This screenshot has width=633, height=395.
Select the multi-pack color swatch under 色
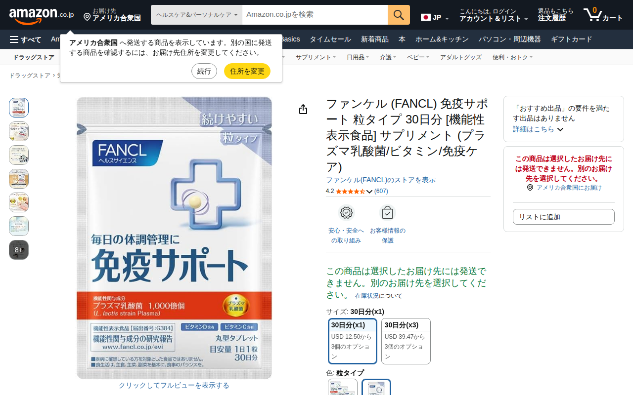(343, 387)
